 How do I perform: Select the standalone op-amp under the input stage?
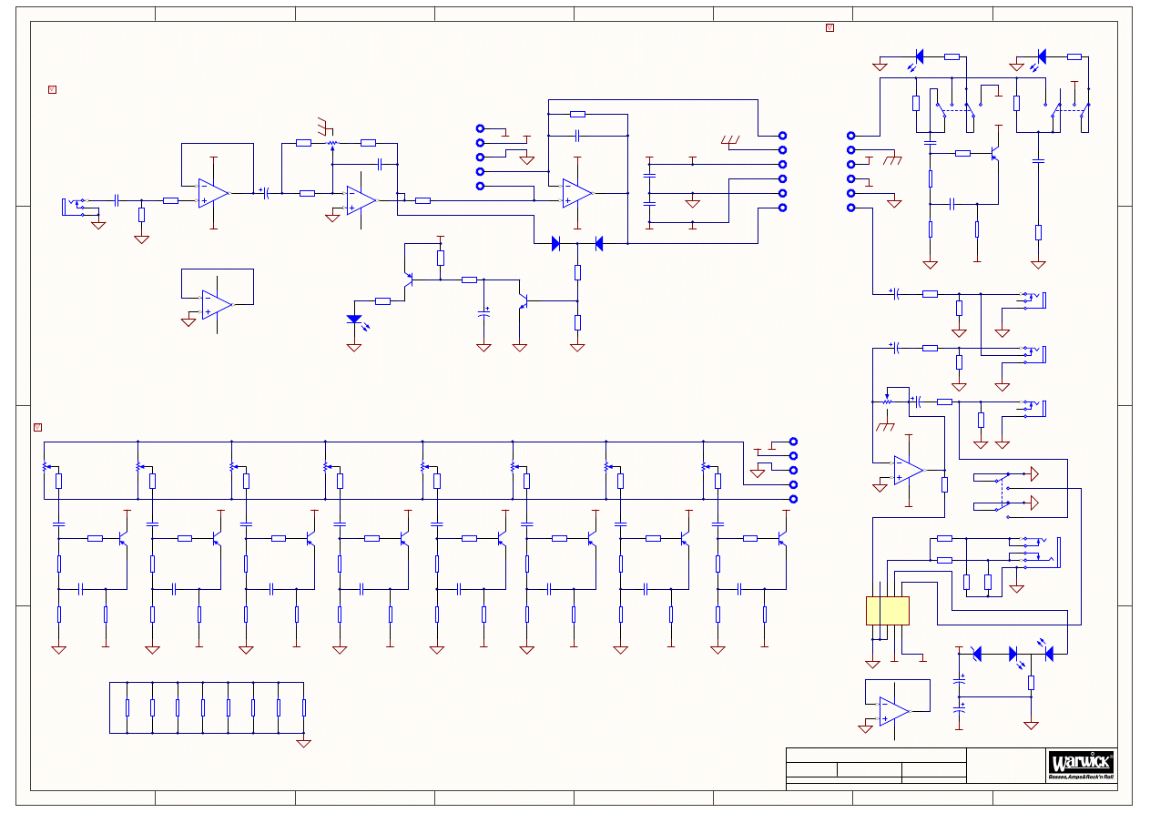click(x=217, y=304)
